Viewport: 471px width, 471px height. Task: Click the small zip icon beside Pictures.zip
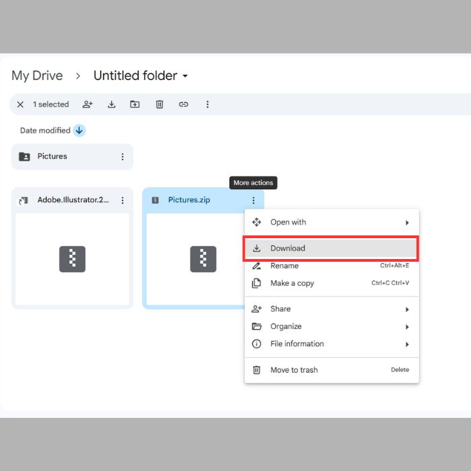coord(155,201)
